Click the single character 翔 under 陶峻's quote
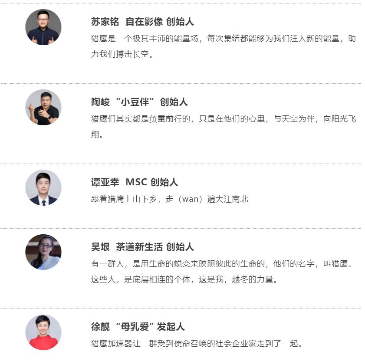 point(95,135)
